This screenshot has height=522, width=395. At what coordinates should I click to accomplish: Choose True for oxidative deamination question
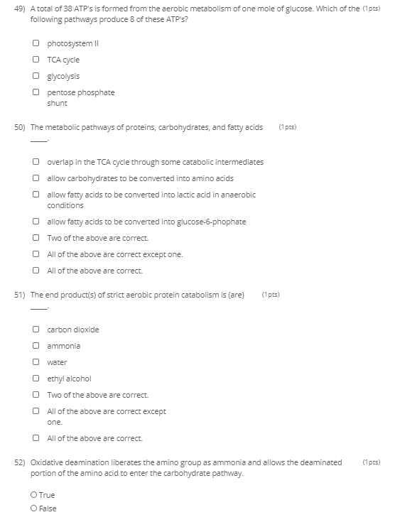point(33,495)
